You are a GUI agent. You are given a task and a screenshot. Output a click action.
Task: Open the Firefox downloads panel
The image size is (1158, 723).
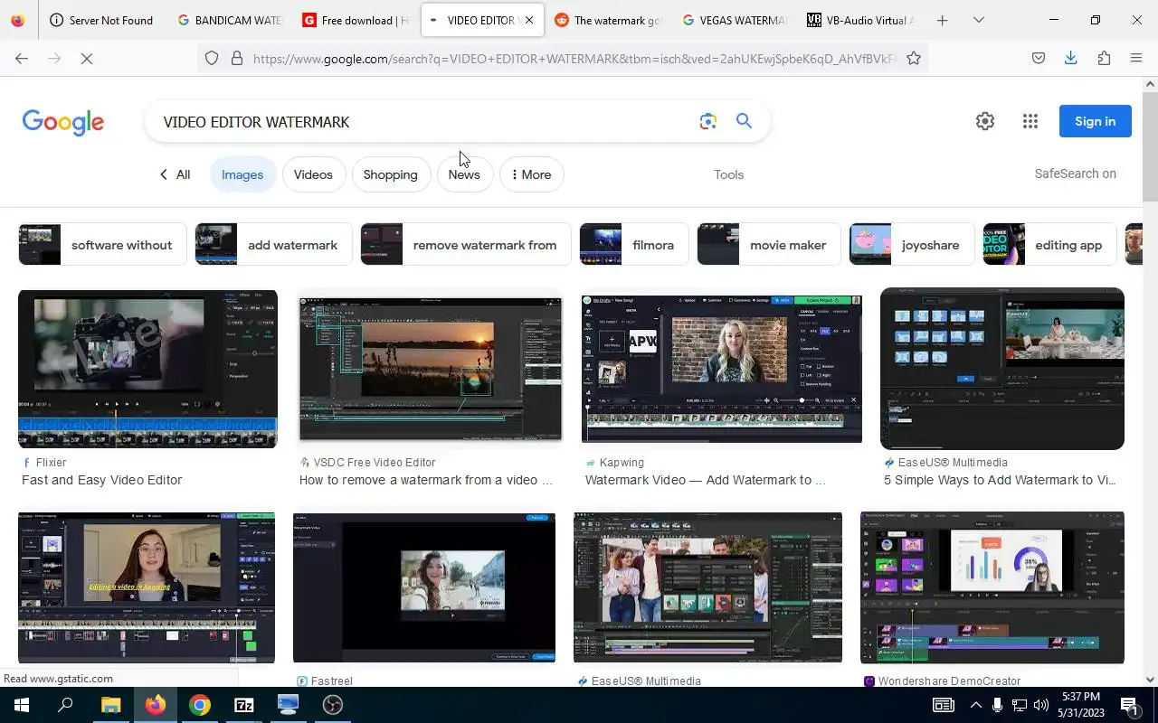(1071, 59)
